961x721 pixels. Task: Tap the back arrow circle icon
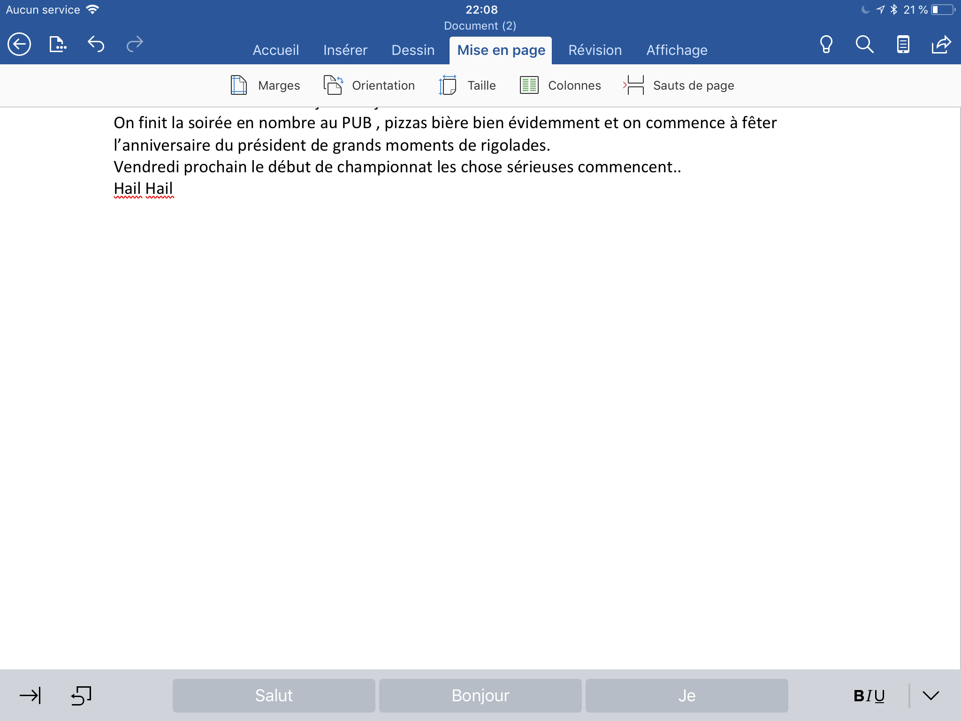click(x=19, y=45)
